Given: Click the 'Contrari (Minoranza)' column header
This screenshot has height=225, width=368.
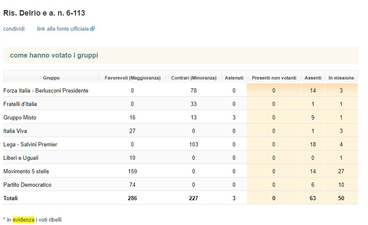Looking at the screenshot, I should 194,78.
